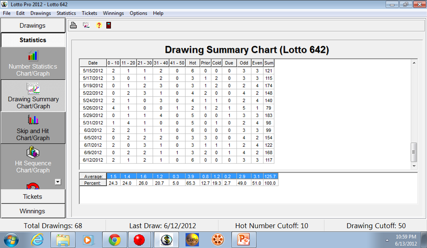
Task: Open PowerPoint from the taskbar
Action: [243, 240]
